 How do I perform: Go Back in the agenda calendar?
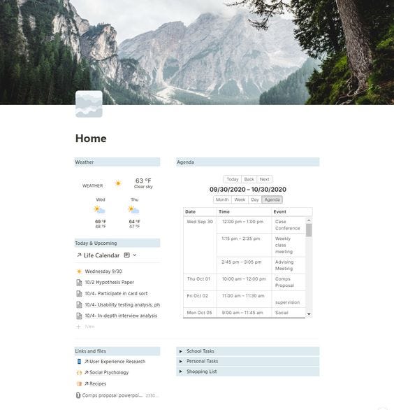[249, 179]
